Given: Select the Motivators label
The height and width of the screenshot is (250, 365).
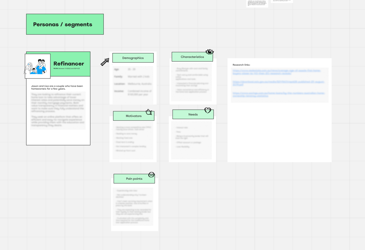Looking at the screenshot, I should click(134, 116).
